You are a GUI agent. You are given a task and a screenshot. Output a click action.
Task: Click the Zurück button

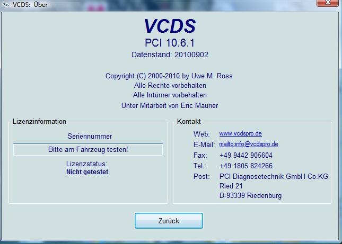[x=169, y=221]
